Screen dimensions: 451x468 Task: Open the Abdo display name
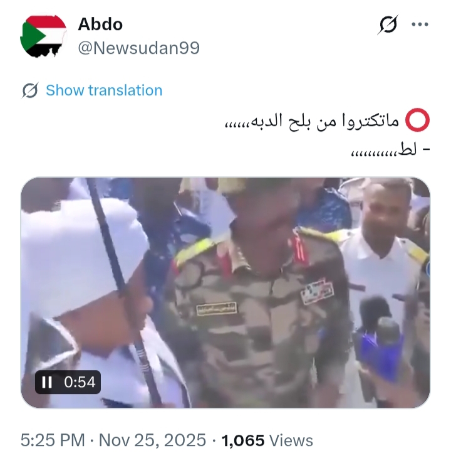pos(100,24)
